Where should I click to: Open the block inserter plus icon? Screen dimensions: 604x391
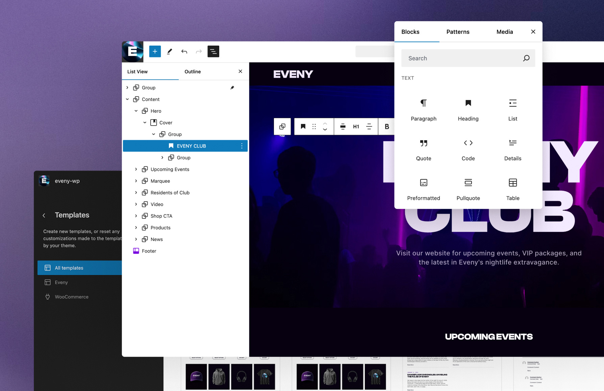point(155,51)
